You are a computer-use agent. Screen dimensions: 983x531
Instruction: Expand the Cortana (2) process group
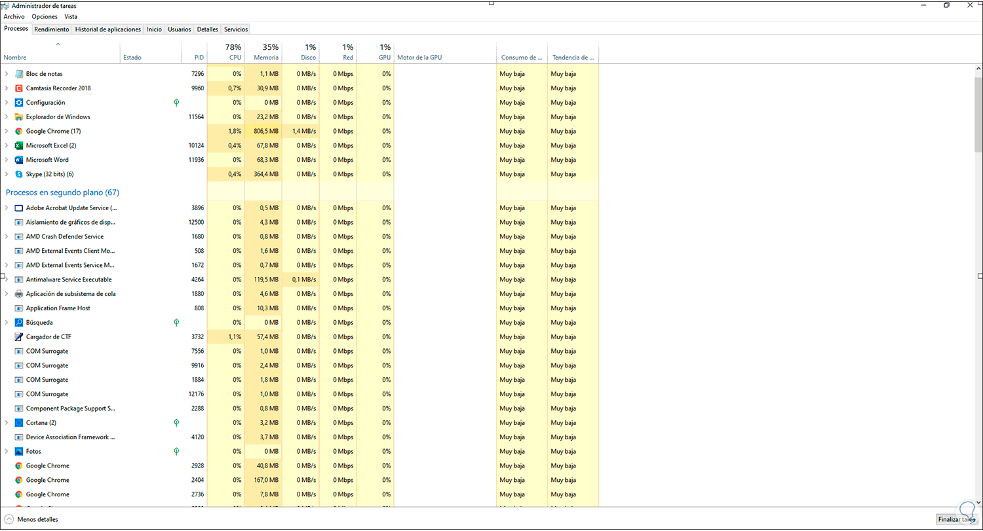[x=6, y=423]
